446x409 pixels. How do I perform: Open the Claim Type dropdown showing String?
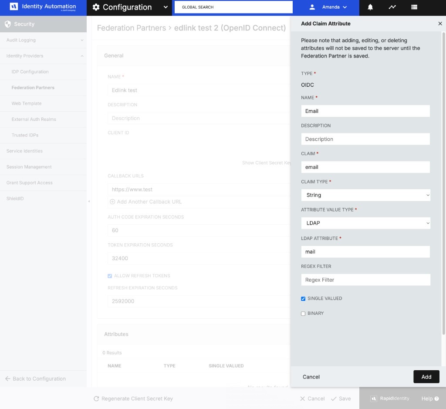365,195
